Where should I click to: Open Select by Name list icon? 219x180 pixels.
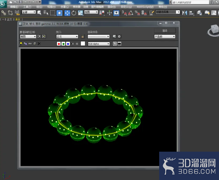coord(46,13)
